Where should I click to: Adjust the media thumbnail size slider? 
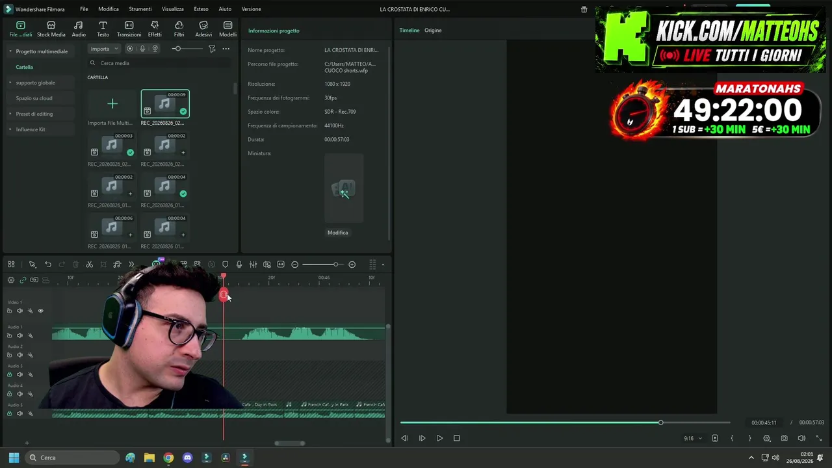click(187, 49)
